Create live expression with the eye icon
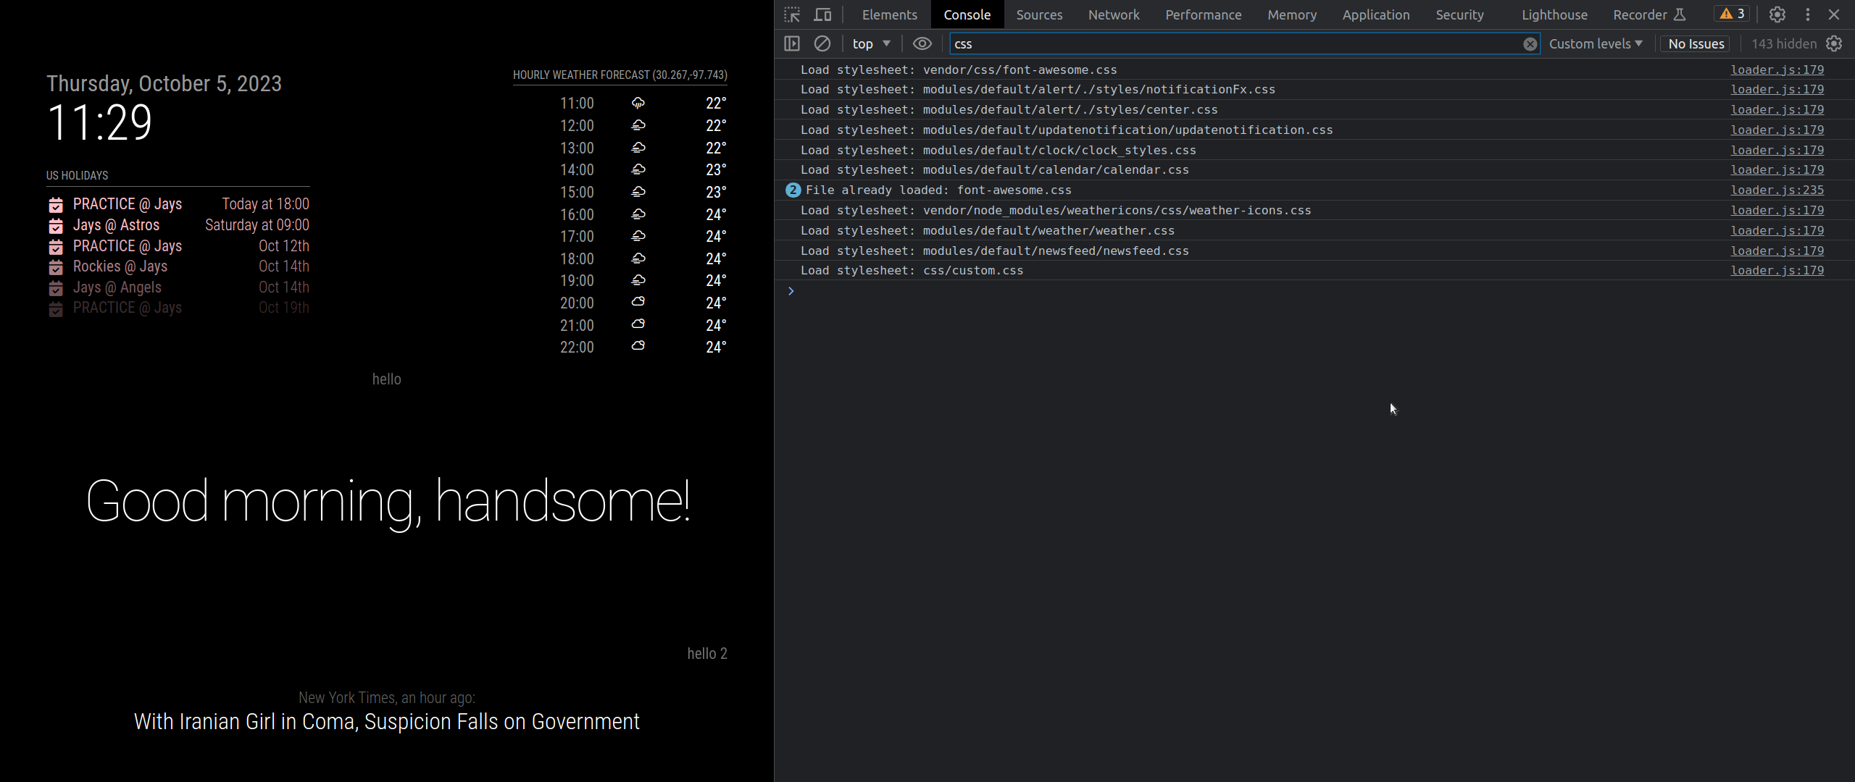The width and height of the screenshot is (1855, 782). [922, 44]
